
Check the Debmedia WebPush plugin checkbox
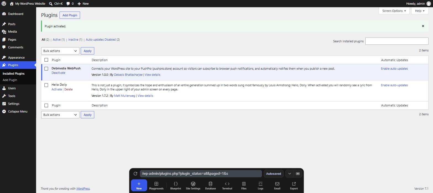coord(46,69)
